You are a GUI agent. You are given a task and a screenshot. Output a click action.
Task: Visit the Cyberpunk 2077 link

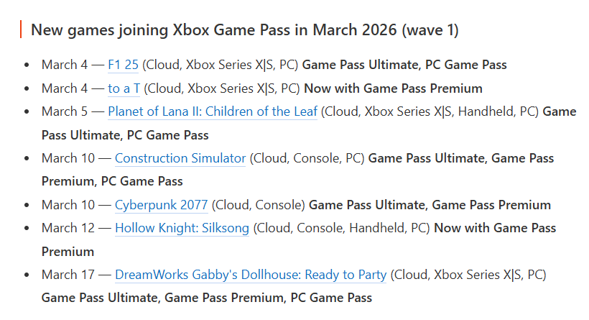[161, 205]
